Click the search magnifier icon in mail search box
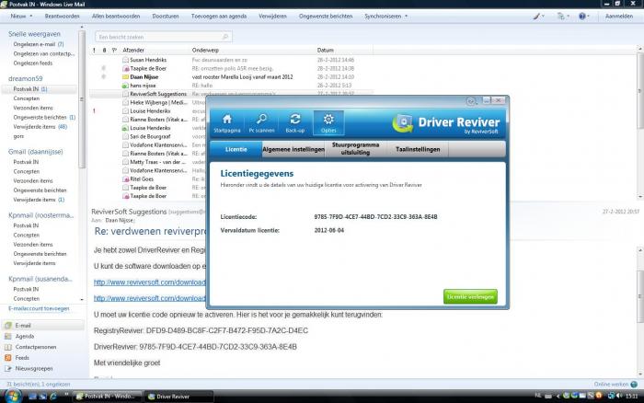The height and width of the screenshot is (403, 644). (x=225, y=37)
